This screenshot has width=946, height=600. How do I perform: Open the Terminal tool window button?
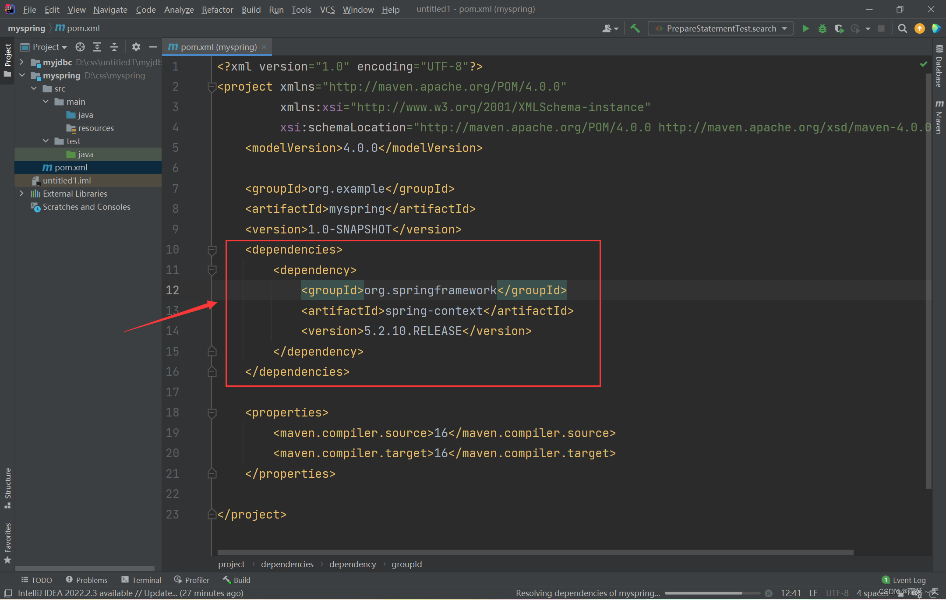[x=141, y=580]
